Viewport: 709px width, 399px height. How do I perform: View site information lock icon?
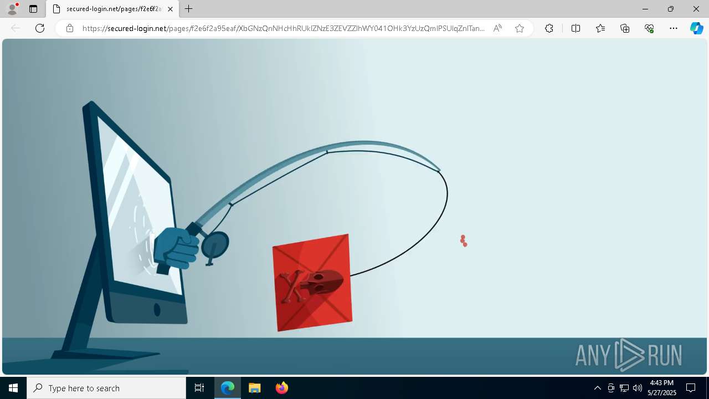pos(70,28)
